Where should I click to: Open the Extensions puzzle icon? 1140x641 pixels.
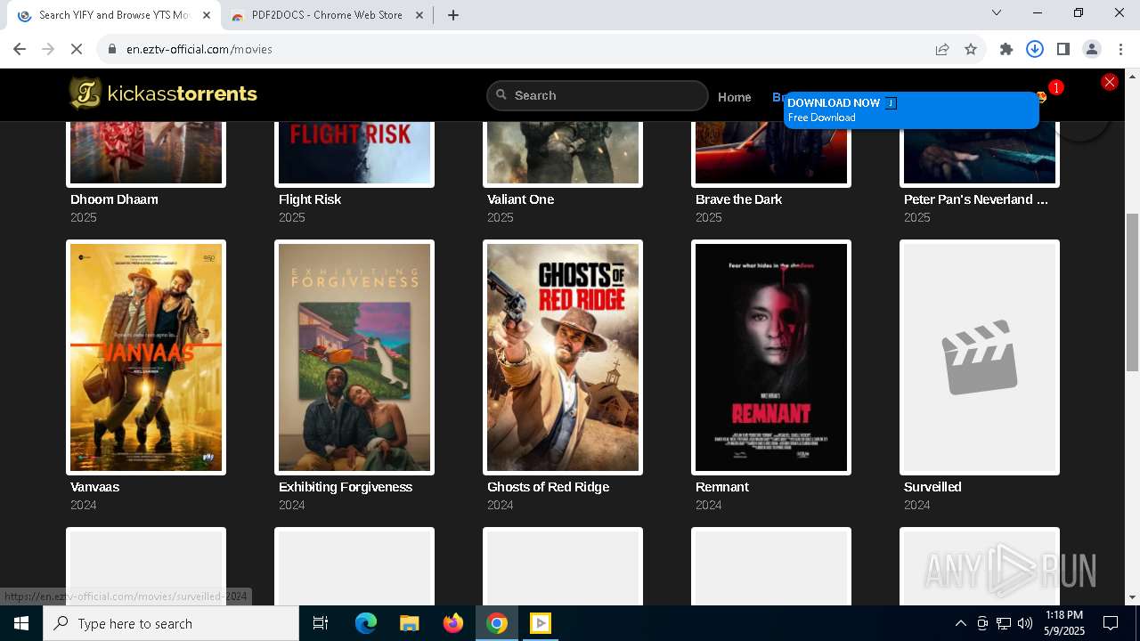[x=1006, y=49]
